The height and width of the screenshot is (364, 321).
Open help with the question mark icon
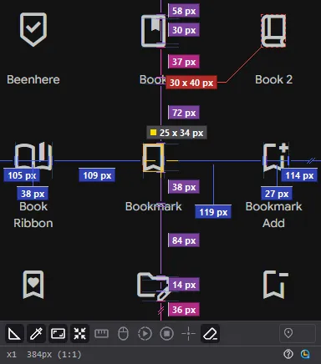(288, 354)
